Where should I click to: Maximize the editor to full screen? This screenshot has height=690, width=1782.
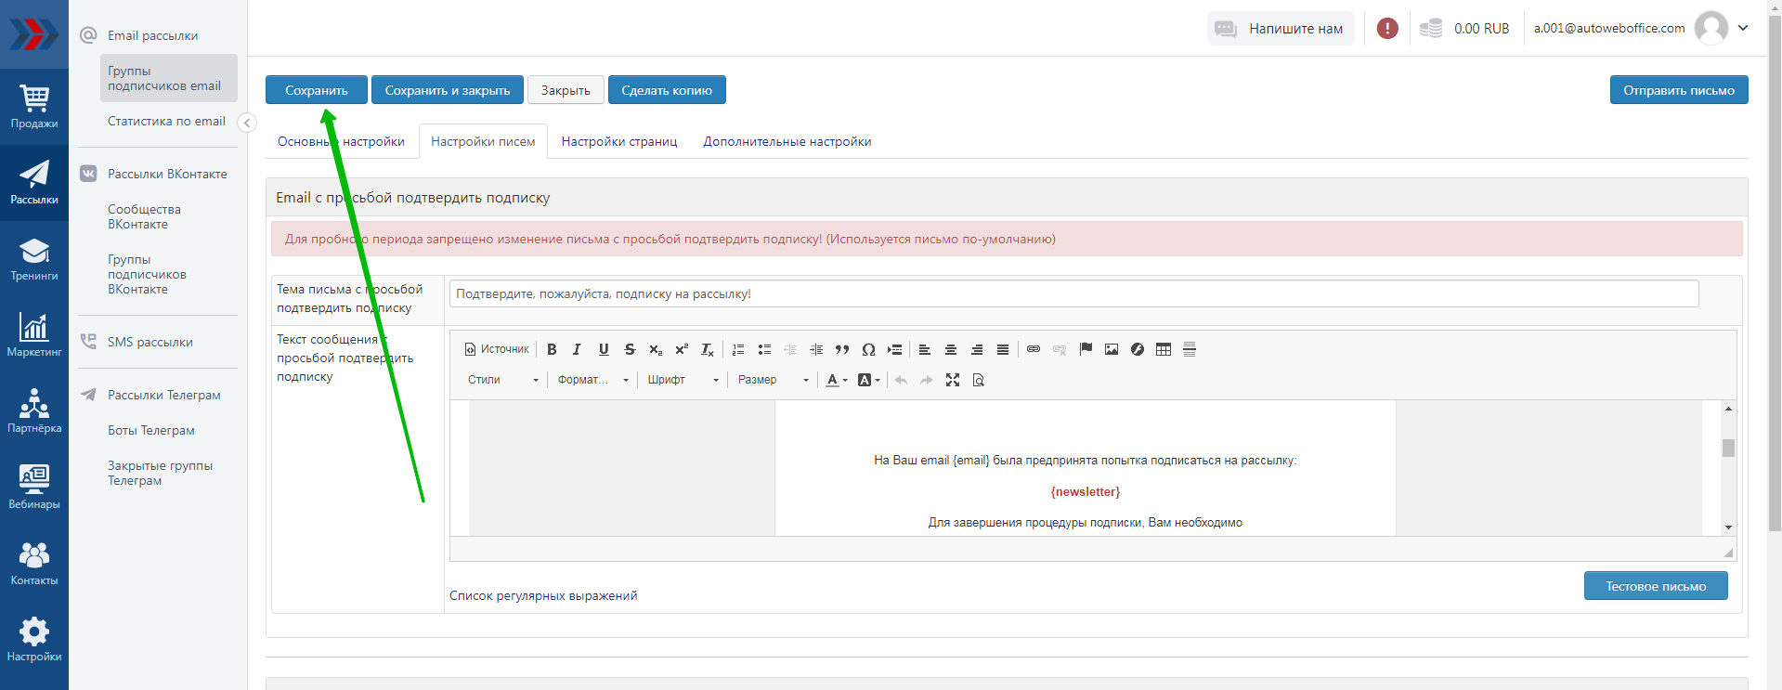click(x=953, y=380)
